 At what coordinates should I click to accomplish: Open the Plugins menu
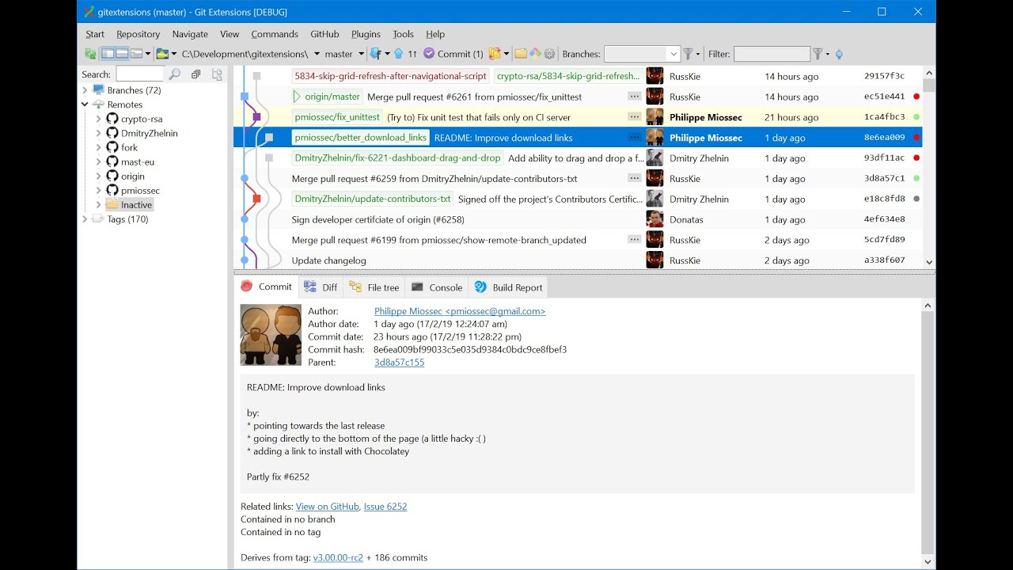tap(366, 34)
